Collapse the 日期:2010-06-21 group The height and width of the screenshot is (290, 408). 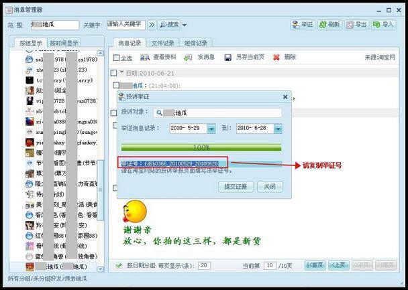coord(121,72)
